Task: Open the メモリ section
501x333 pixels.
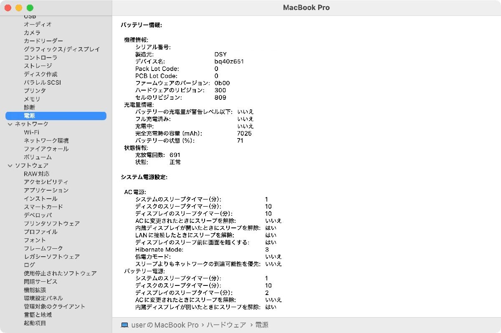Action: [31, 99]
